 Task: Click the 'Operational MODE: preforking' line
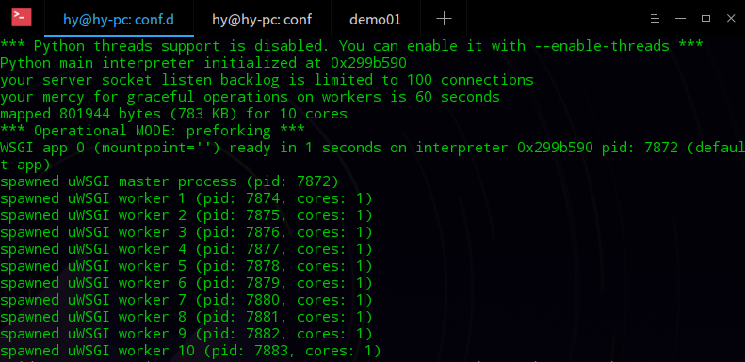coord(153,131)
